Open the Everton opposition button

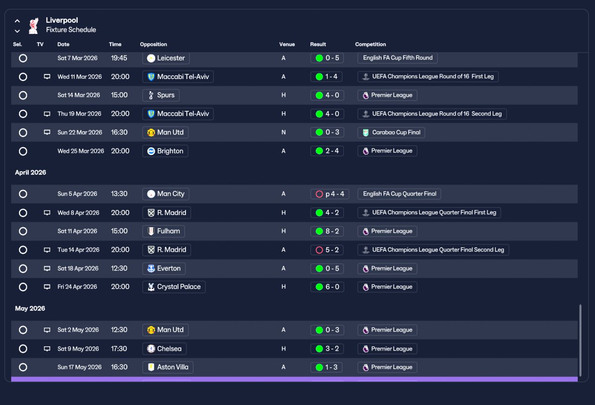tap(164, 269)
